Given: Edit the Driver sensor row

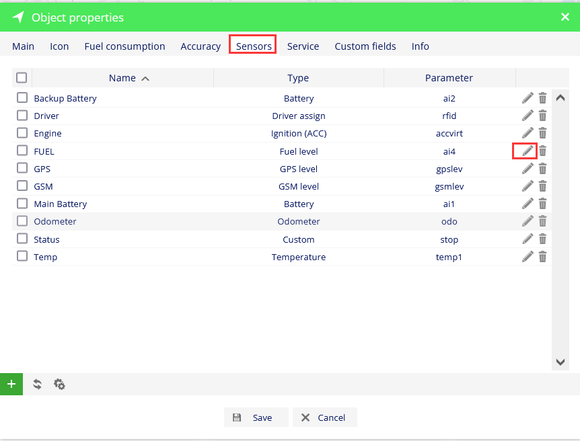Looking at the screenshot, I should (528, 116).
